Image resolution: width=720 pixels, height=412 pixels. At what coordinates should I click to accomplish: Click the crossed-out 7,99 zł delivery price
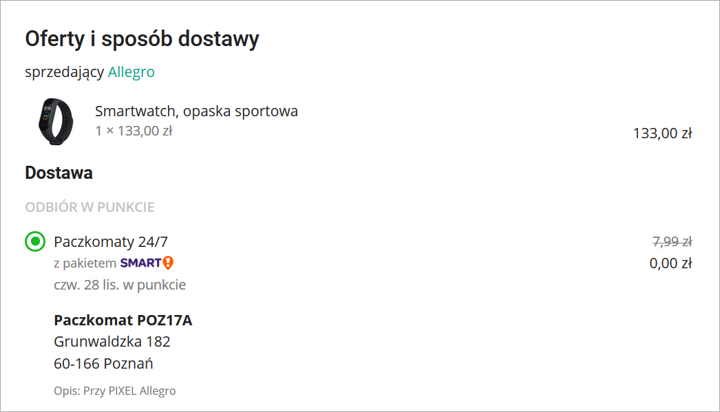click(x=671, y=241)
